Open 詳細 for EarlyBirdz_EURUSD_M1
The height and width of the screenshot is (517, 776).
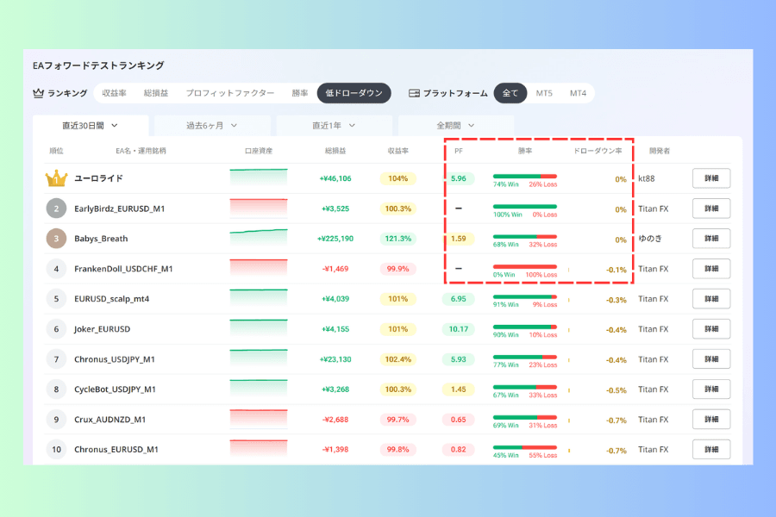pyautogui.click(x=711, y=209)
